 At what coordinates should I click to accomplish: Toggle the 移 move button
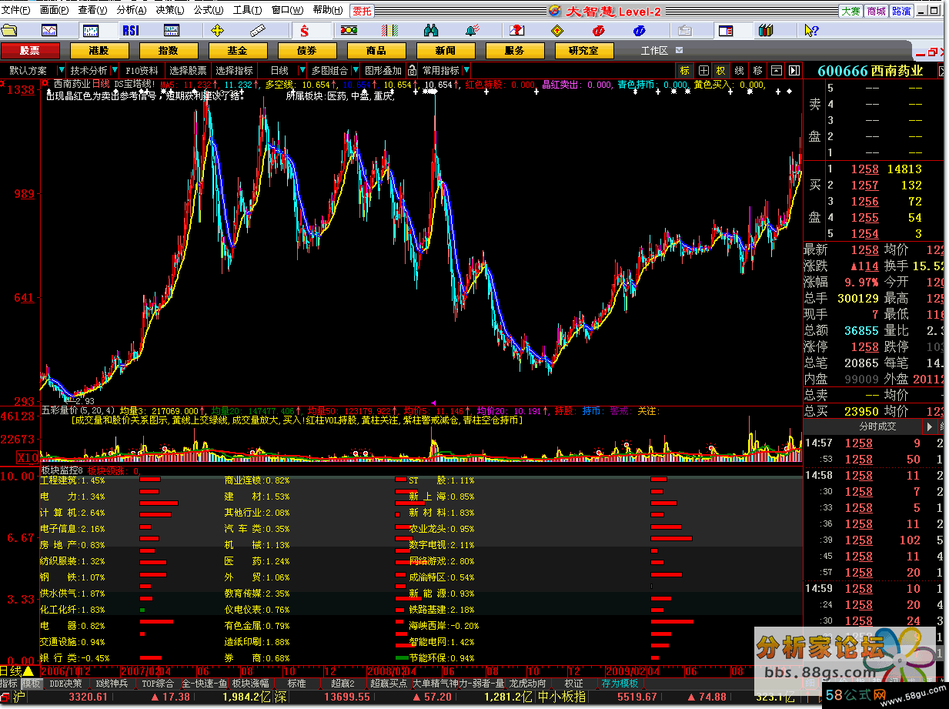pyautogui.click(x=757, y=70)
